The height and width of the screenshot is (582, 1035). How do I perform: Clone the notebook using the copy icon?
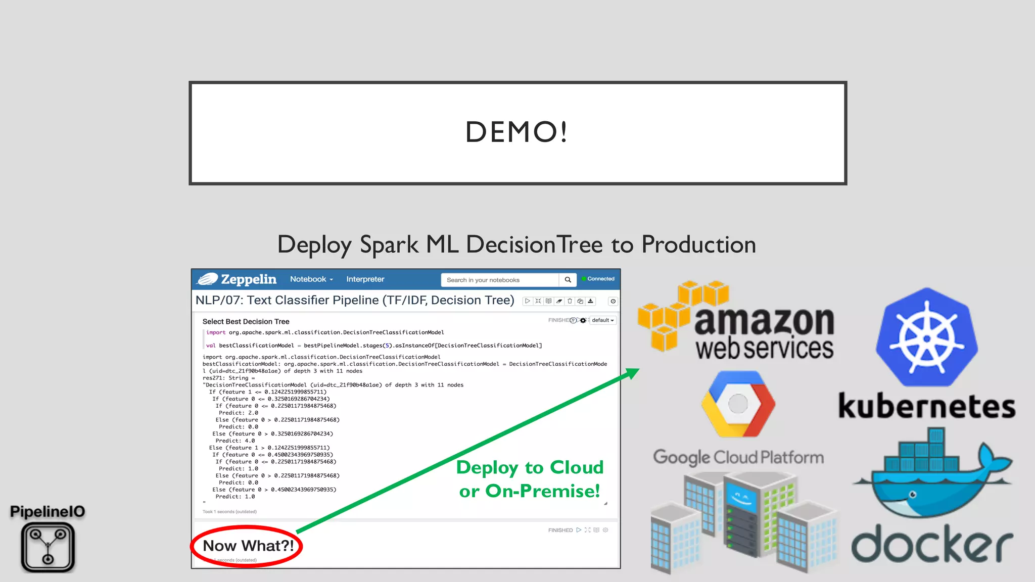point(580,301)
